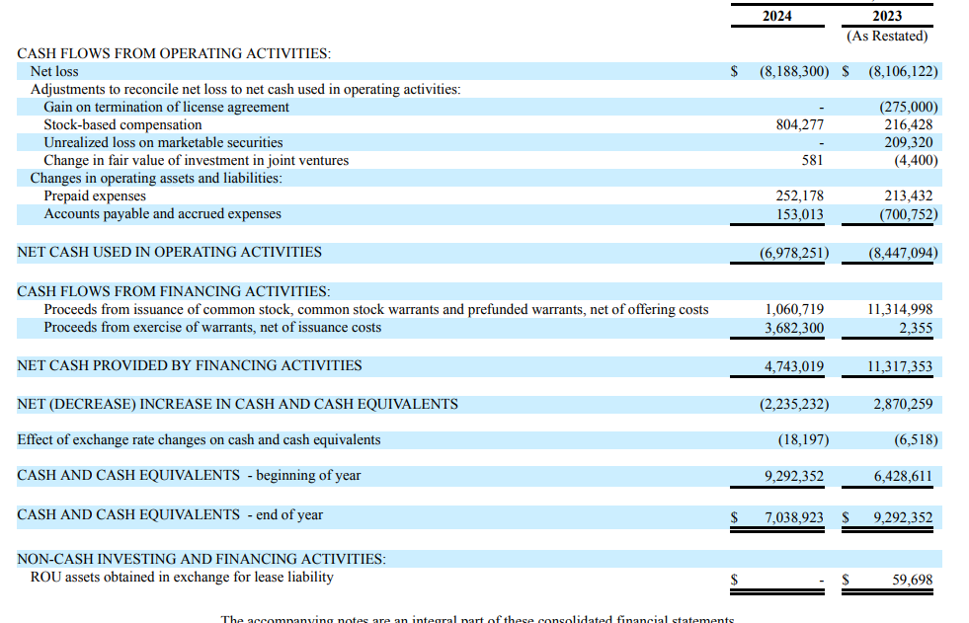Select the 'Prepaid expenses' label
The width and height of the screenshot is (969, 623).
coord(95,196)
